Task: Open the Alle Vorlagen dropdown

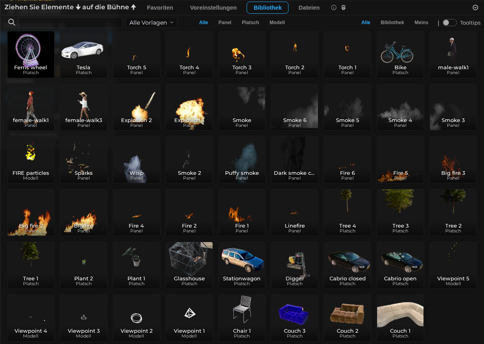Action: [152, 23]
